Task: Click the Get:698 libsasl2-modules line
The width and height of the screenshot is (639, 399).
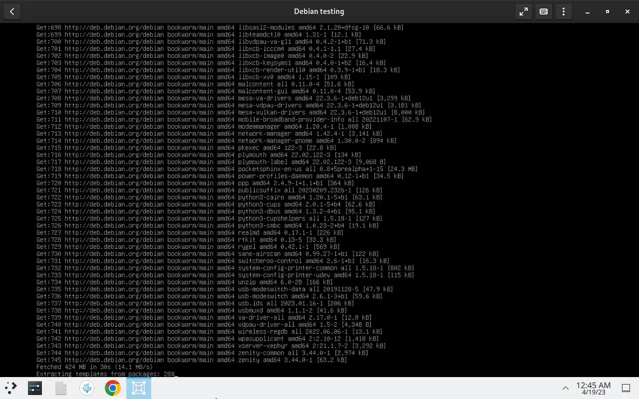Action: click(x=220, y=27)
